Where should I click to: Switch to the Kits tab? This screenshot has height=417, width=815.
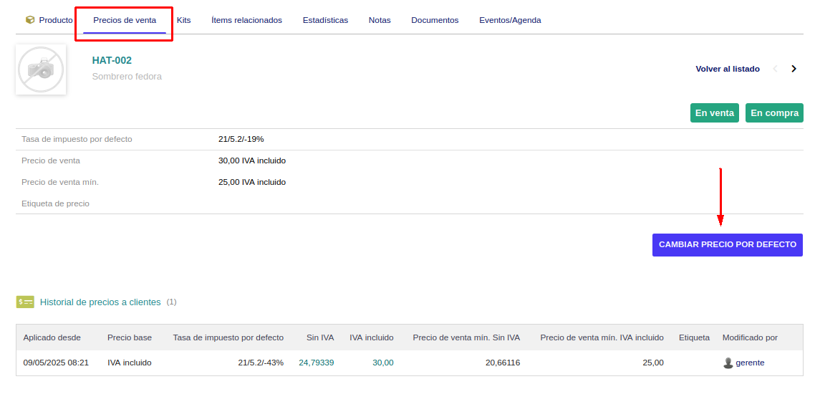[x=184, y=20]
